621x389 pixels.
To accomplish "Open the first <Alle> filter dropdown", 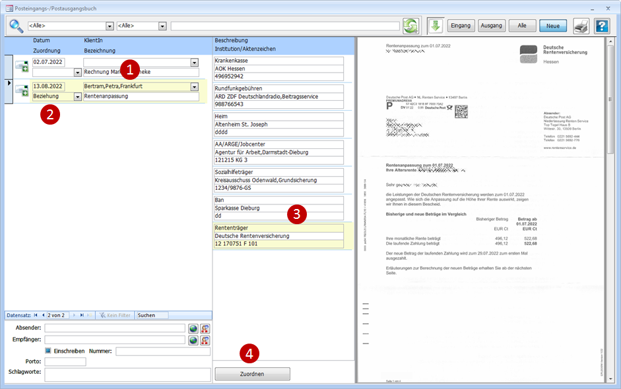I will point(110,26).
